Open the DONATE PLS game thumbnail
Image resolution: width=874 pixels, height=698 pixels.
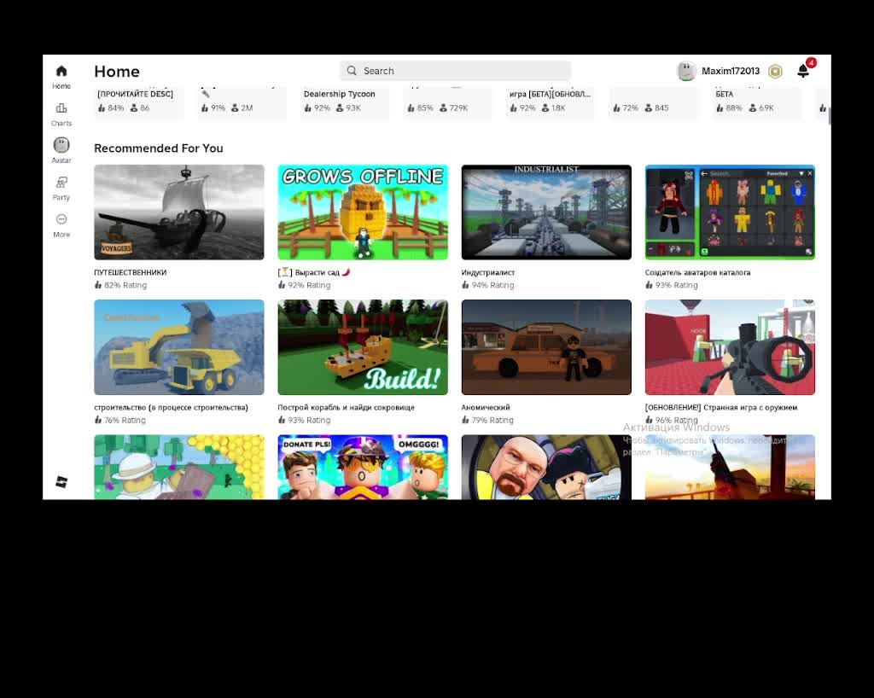363,467
